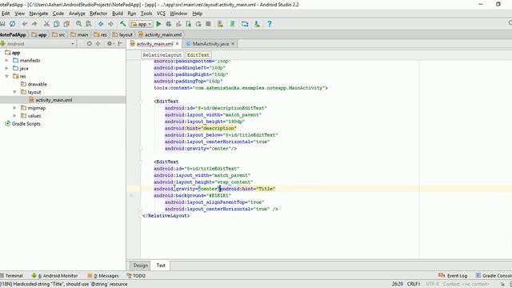Click the Help question mark icon
This screenshot has width=512, height=288.
270,24
